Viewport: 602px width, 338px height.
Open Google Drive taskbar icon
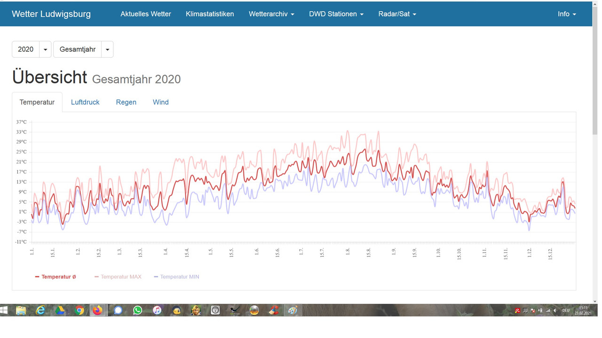coord(60,310)
